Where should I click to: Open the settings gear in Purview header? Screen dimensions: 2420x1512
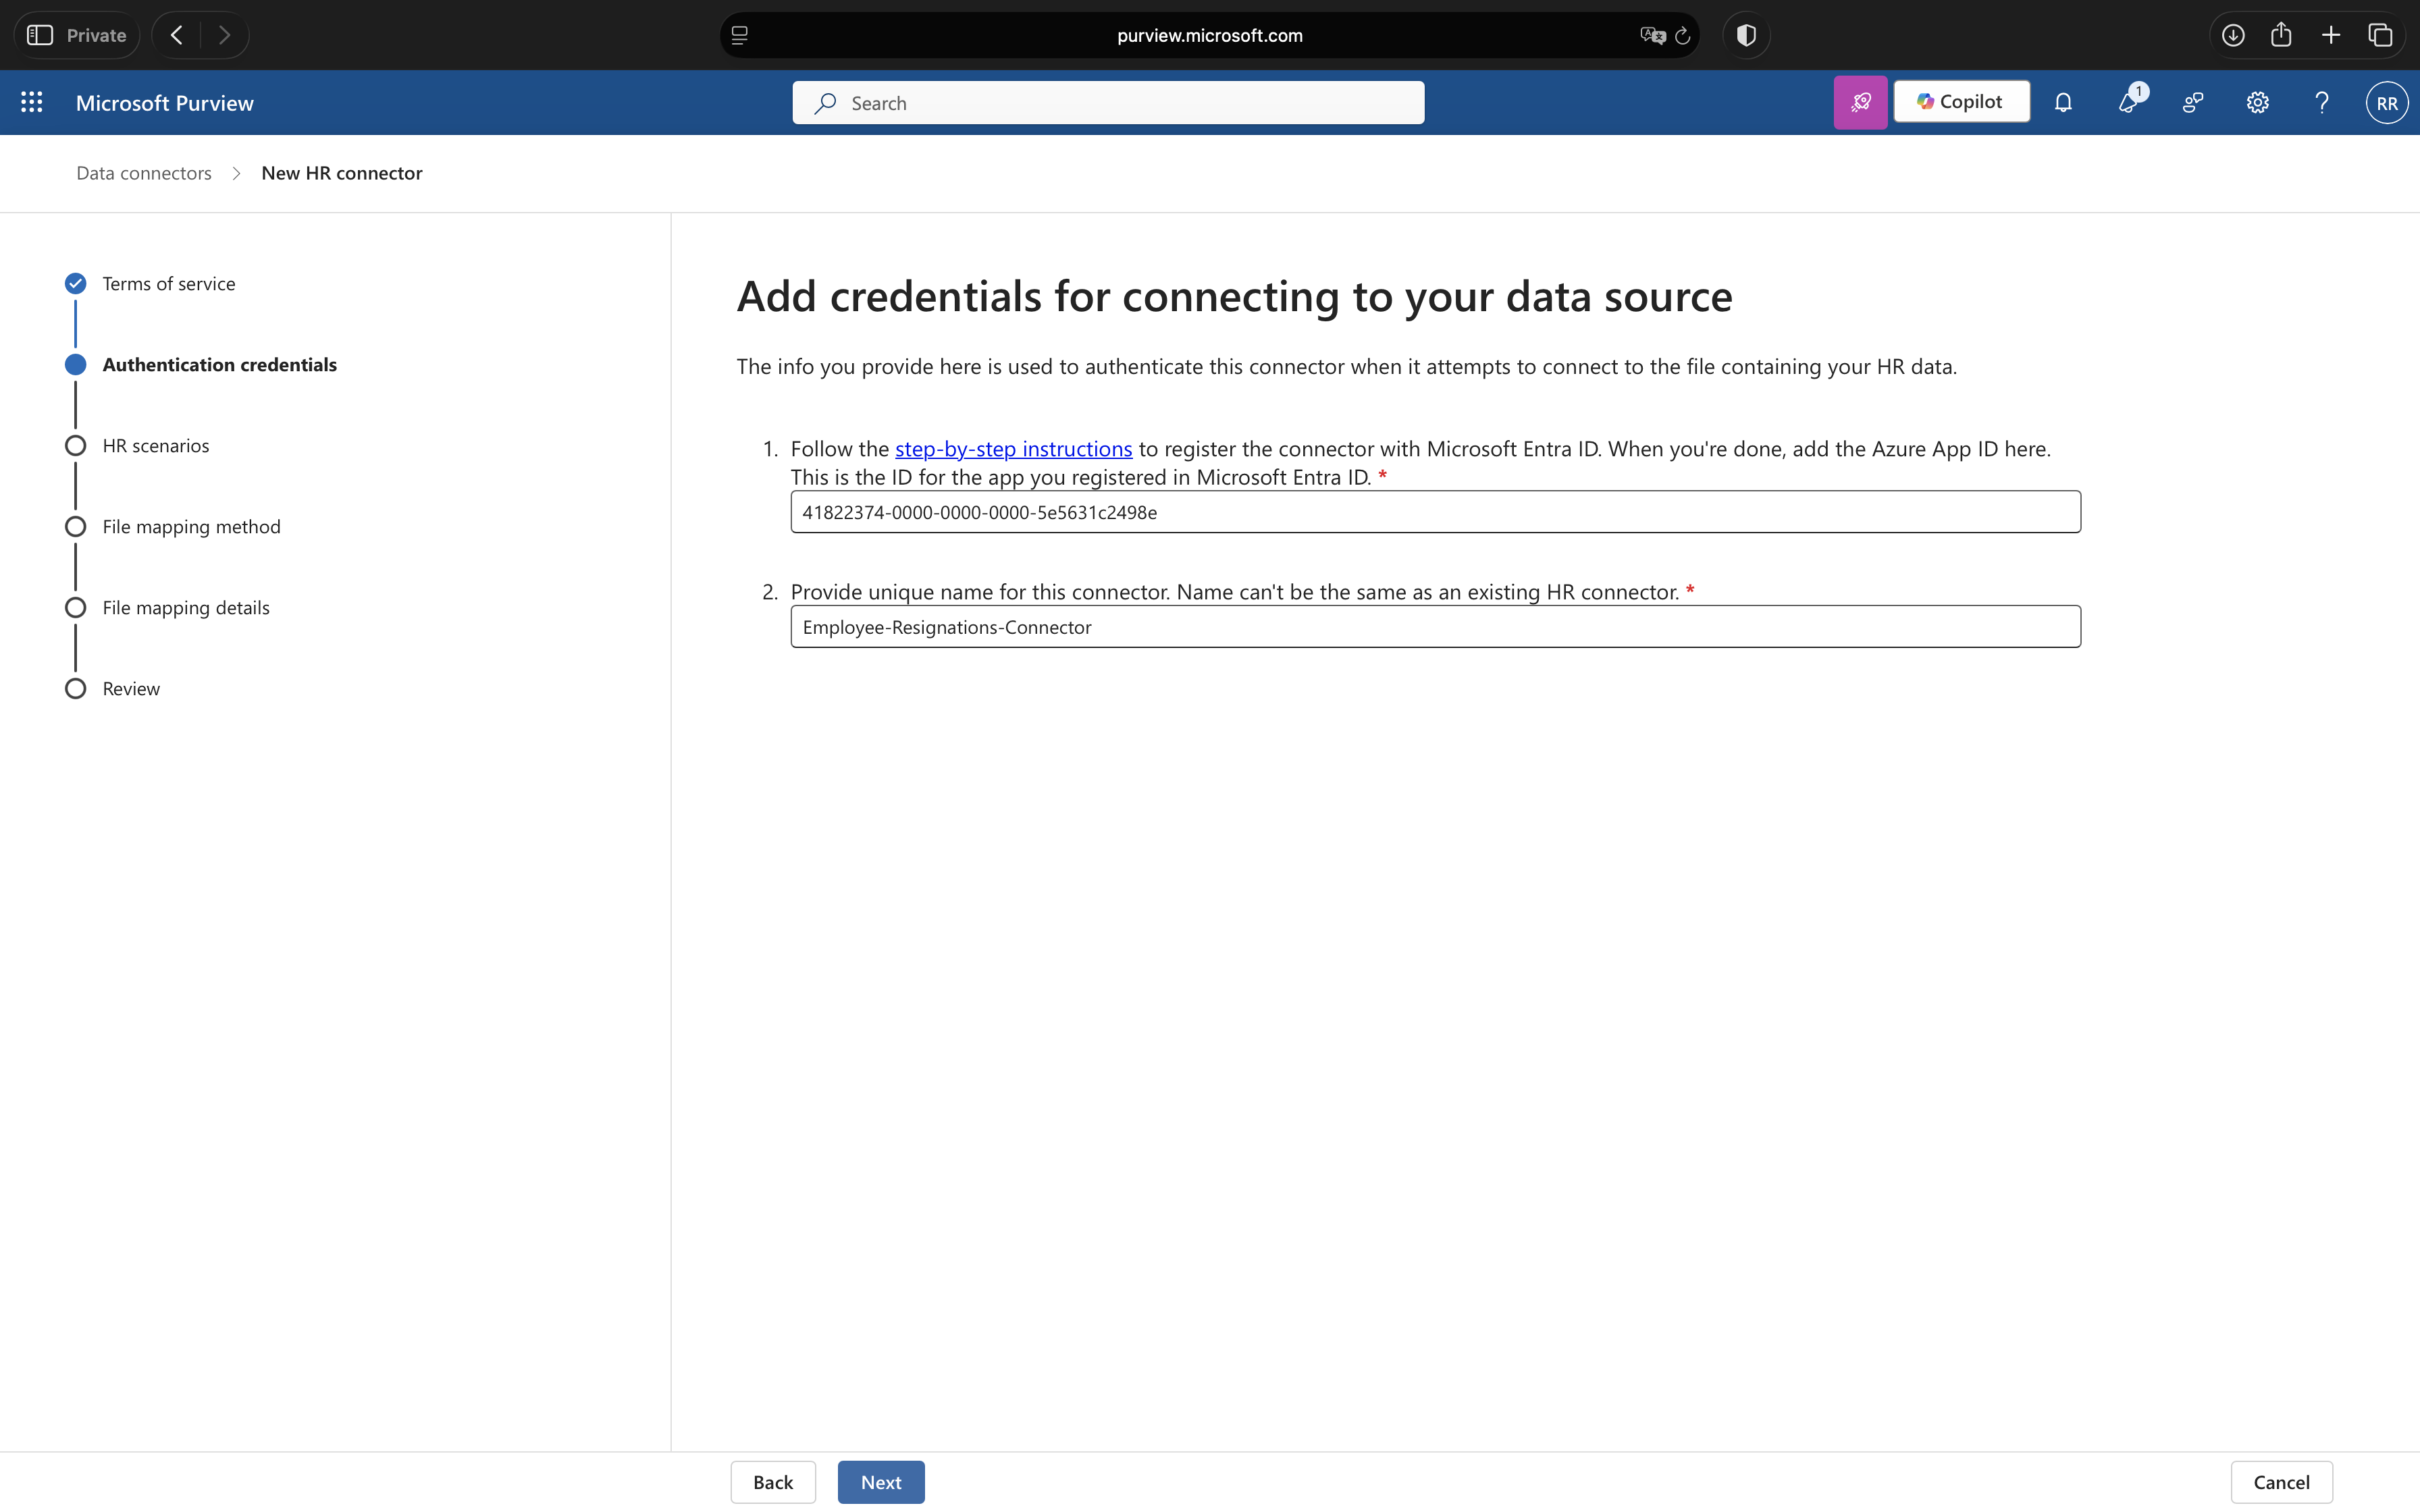2257,102
